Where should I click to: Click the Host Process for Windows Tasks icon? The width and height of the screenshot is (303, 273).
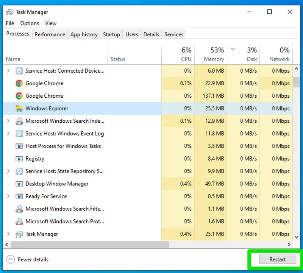coord(19,146)
